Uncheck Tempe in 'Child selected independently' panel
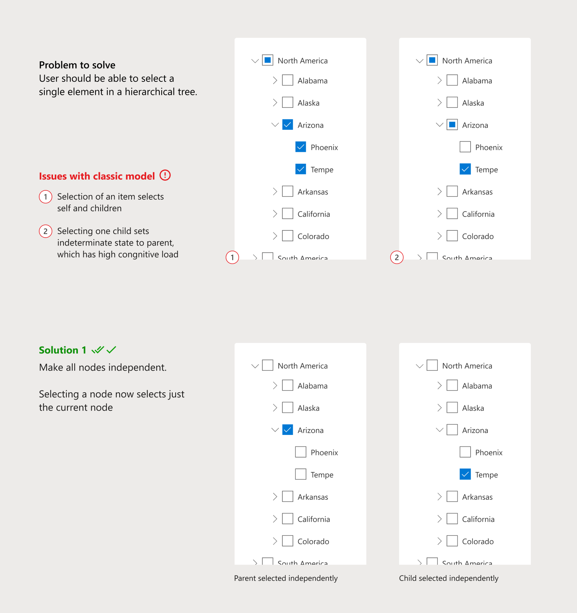The width and height of the screenshot is (577, 613). click(x=465, y=474)
